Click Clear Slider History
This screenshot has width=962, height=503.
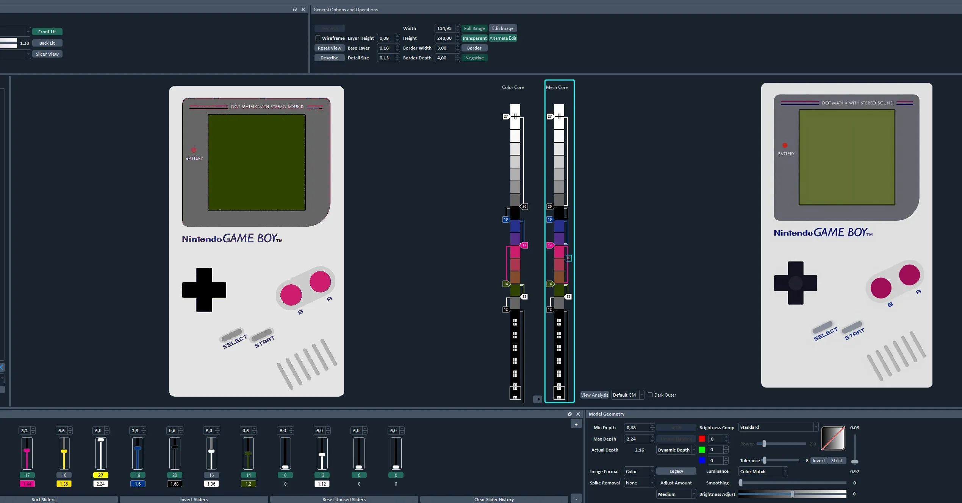494,499
